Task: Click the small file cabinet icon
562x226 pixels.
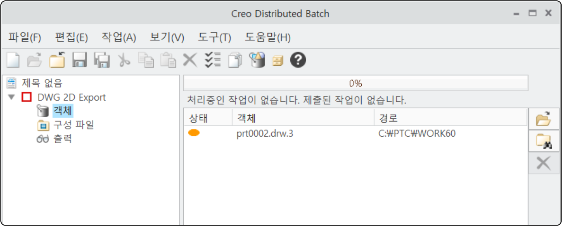Action: tap(278, 61)
